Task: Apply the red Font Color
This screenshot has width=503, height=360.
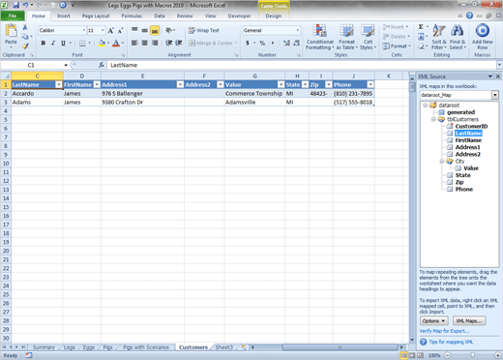Action: point(116,44)
